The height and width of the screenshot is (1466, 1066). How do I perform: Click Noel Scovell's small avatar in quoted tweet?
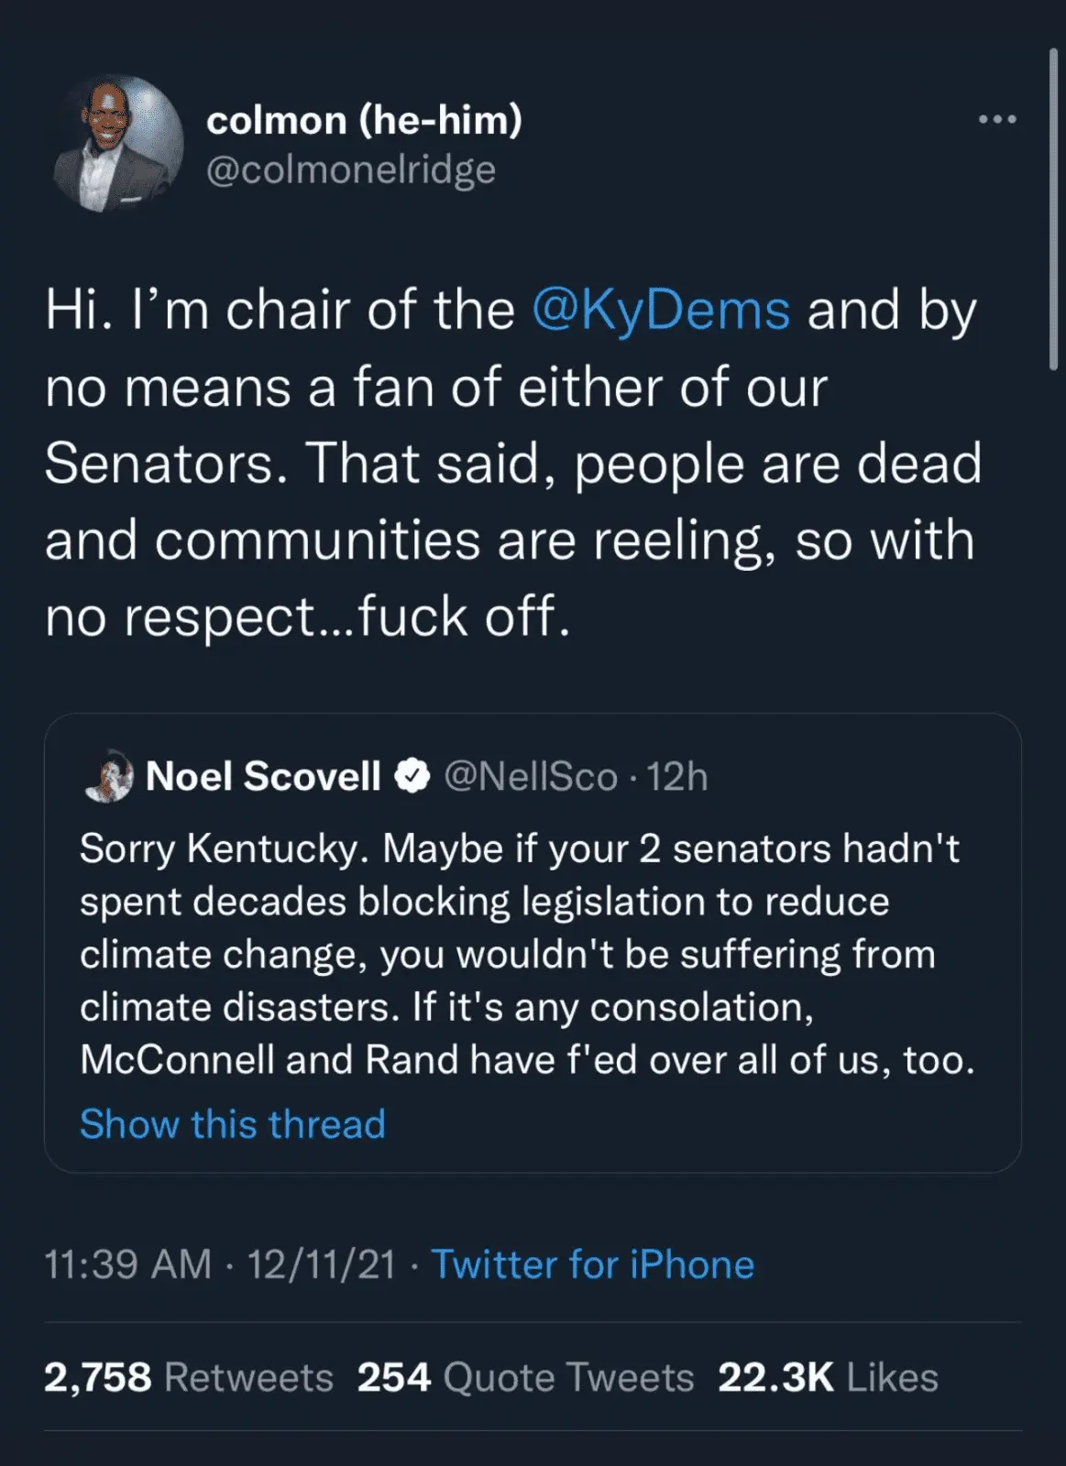pyautogui.click(x=108, y=776)
